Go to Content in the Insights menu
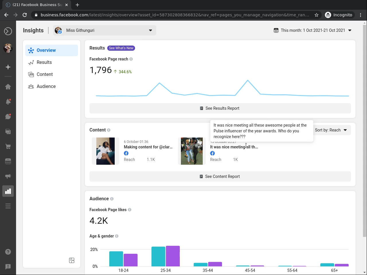Screen dimensions: 367x275 (x=44, y=74)
